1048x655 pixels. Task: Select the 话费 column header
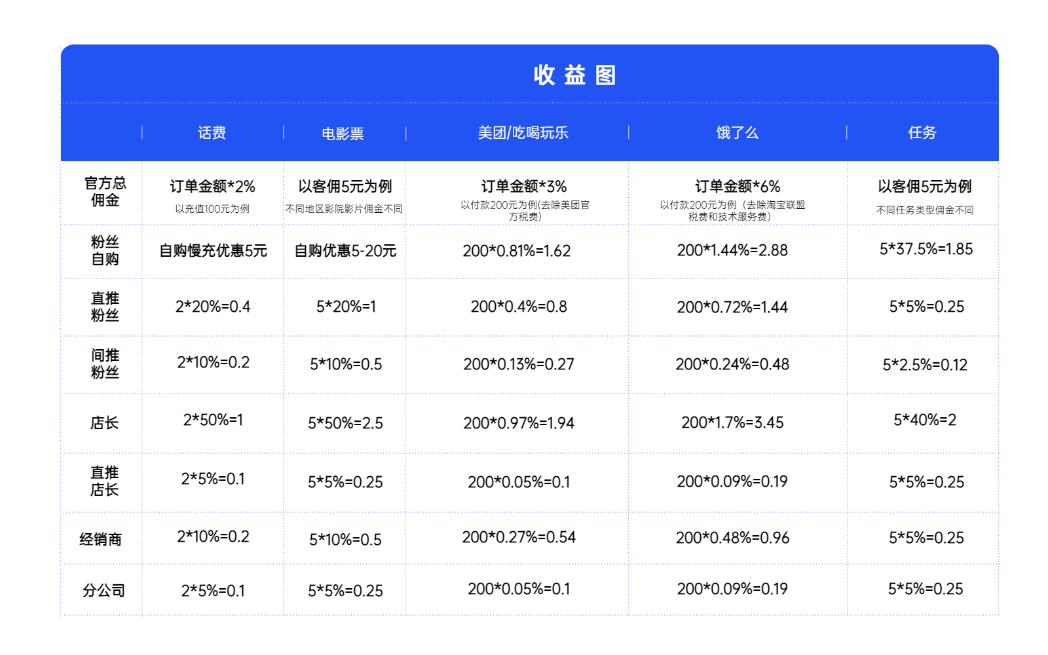[x=212, y=133]
